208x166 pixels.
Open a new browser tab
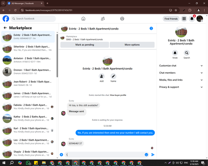[47, 3]
